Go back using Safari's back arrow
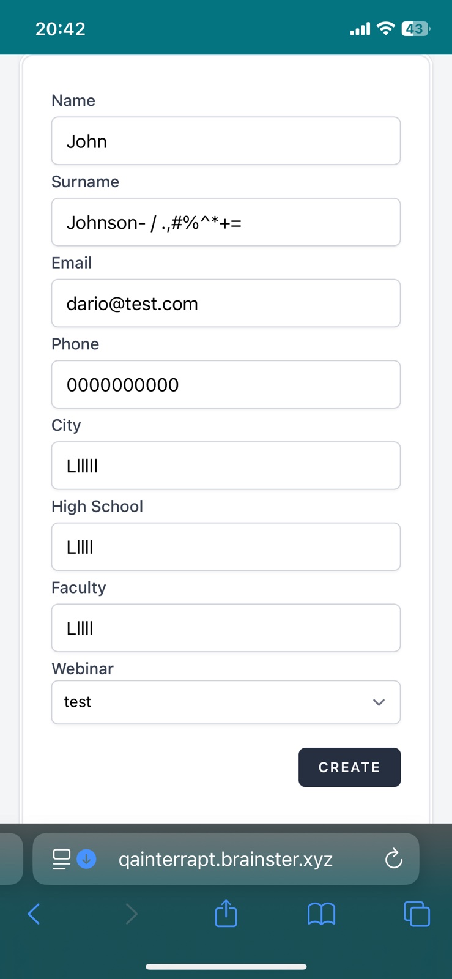 [34, 914]
